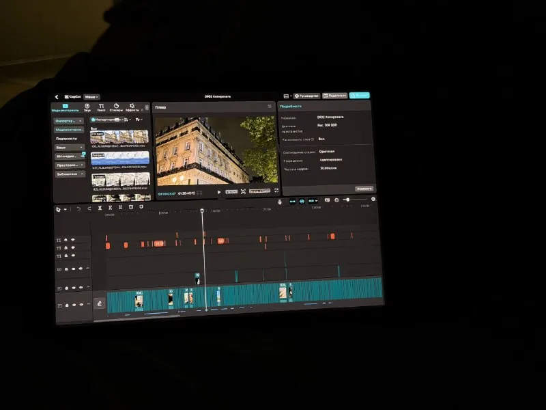Open the Стикеры (Stickers) tab
The width and height of the screenshot is (546, 410).
[116, 108]
